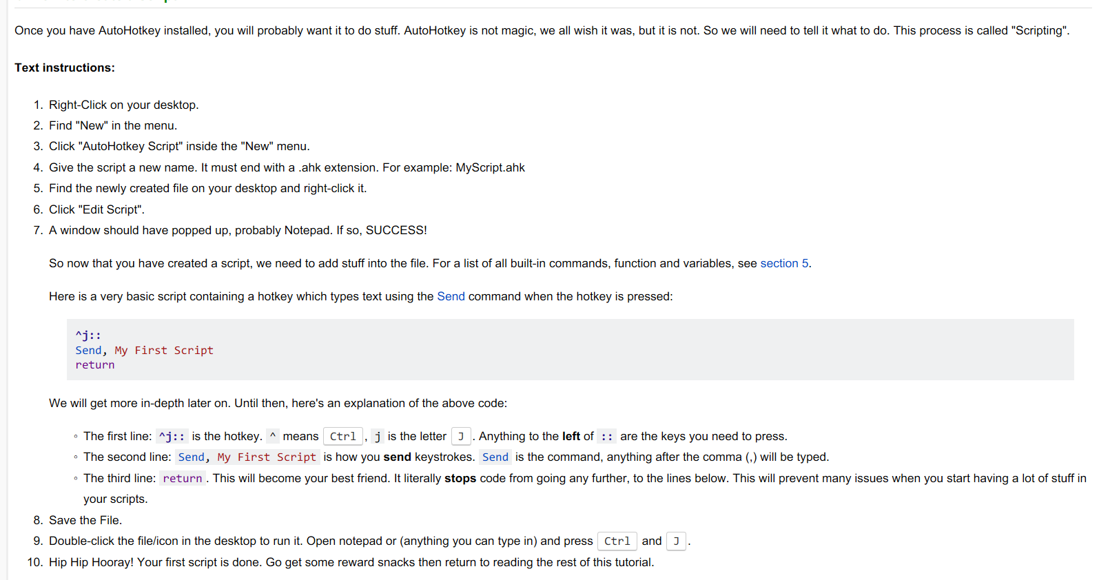This screenshot has height=580, width=1099.
Task: Click the "return" line in the gray code block
Action: (95, 365)
